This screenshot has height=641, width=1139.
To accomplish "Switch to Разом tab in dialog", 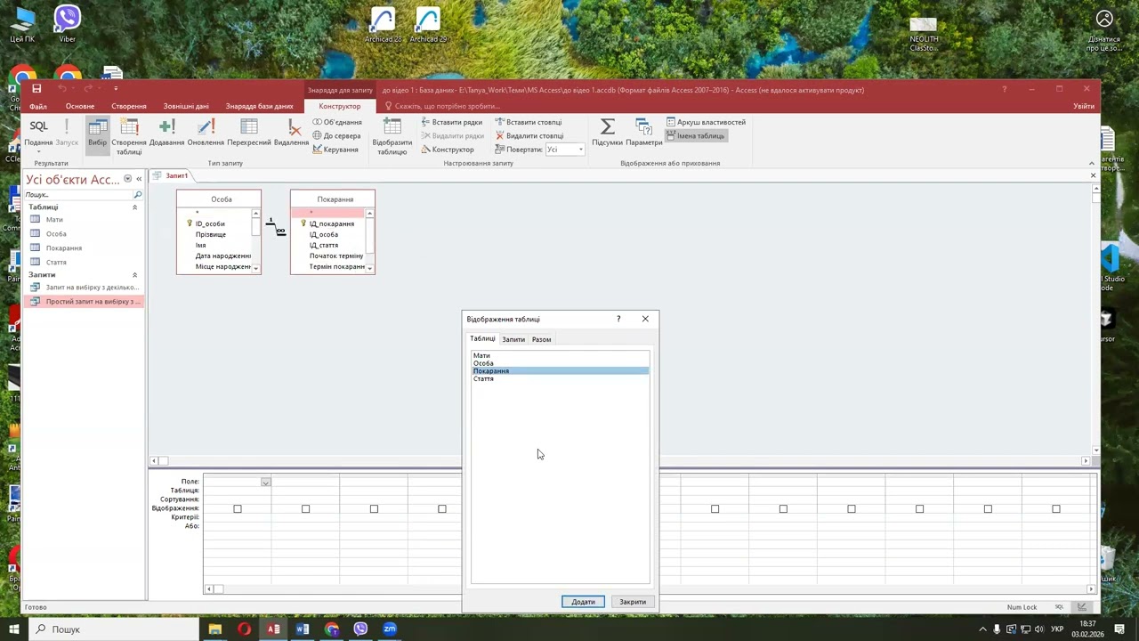I will point(541,339).
